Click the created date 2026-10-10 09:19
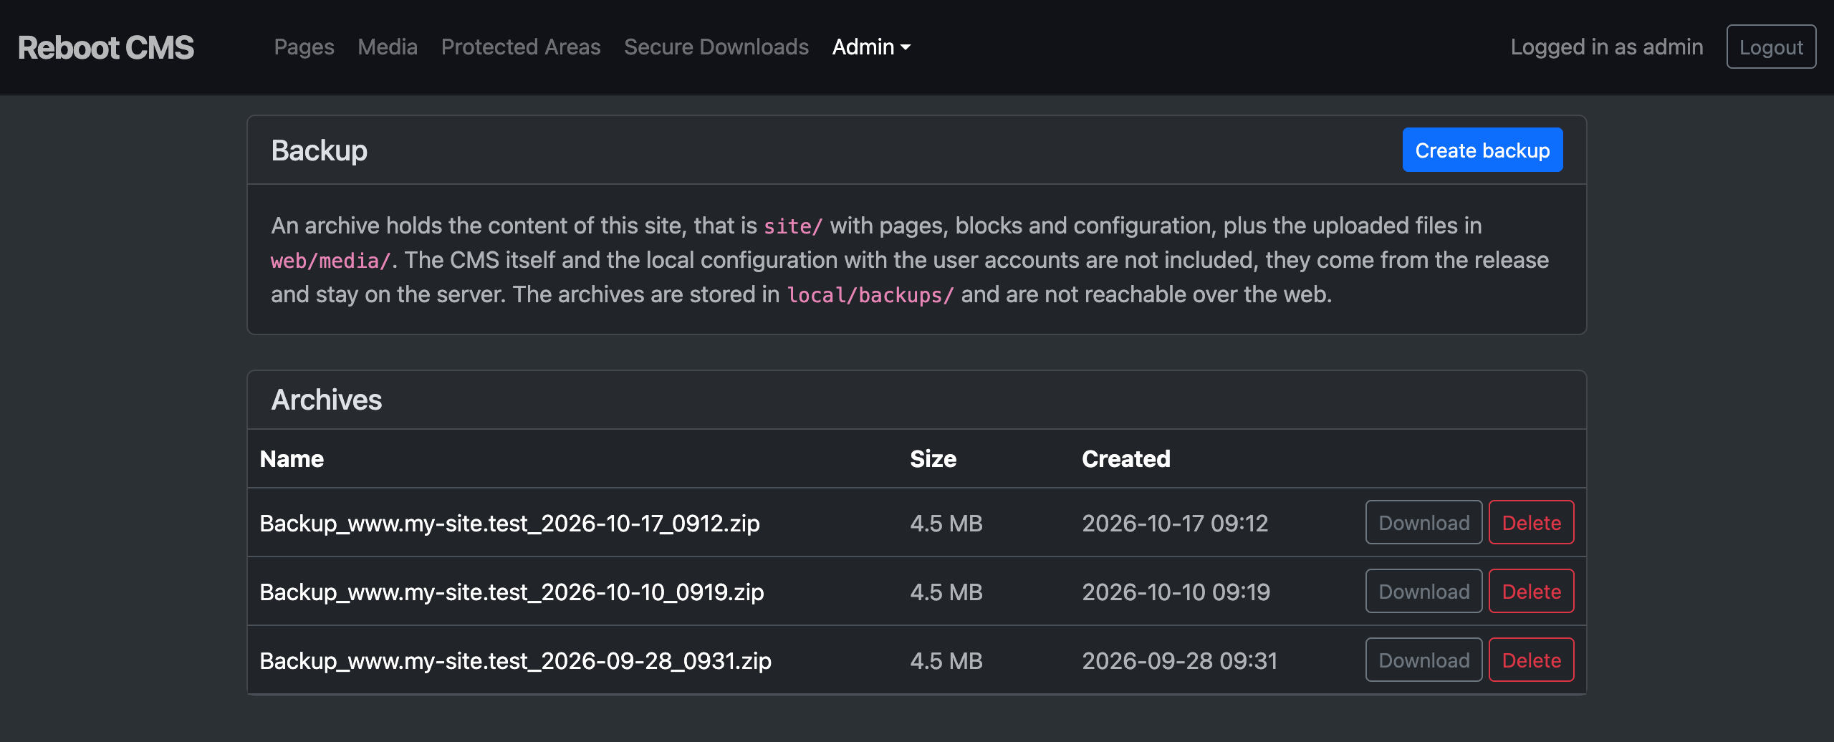This screenshot has height=742, width=1834. [1176, 592]
